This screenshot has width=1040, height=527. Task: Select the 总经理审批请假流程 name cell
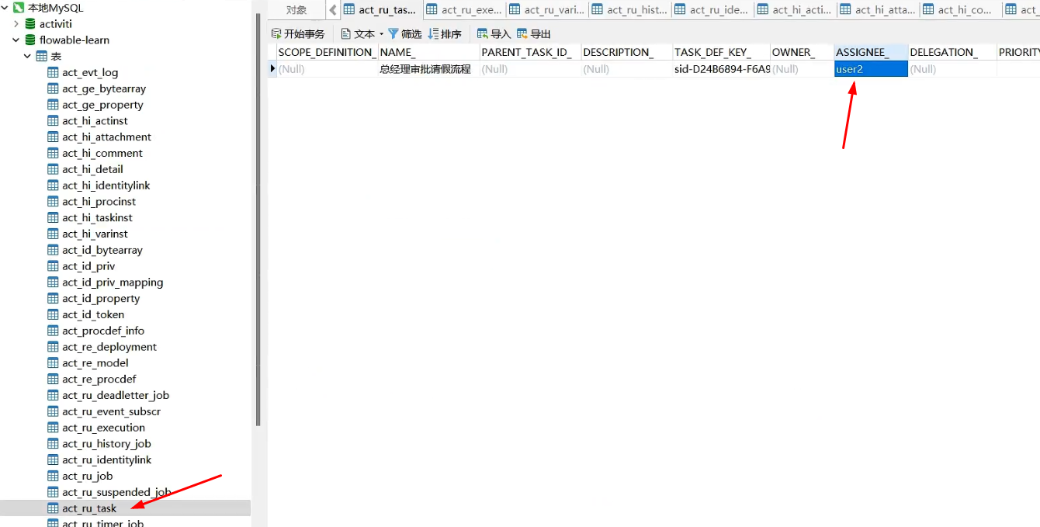[x=429, y=69]
